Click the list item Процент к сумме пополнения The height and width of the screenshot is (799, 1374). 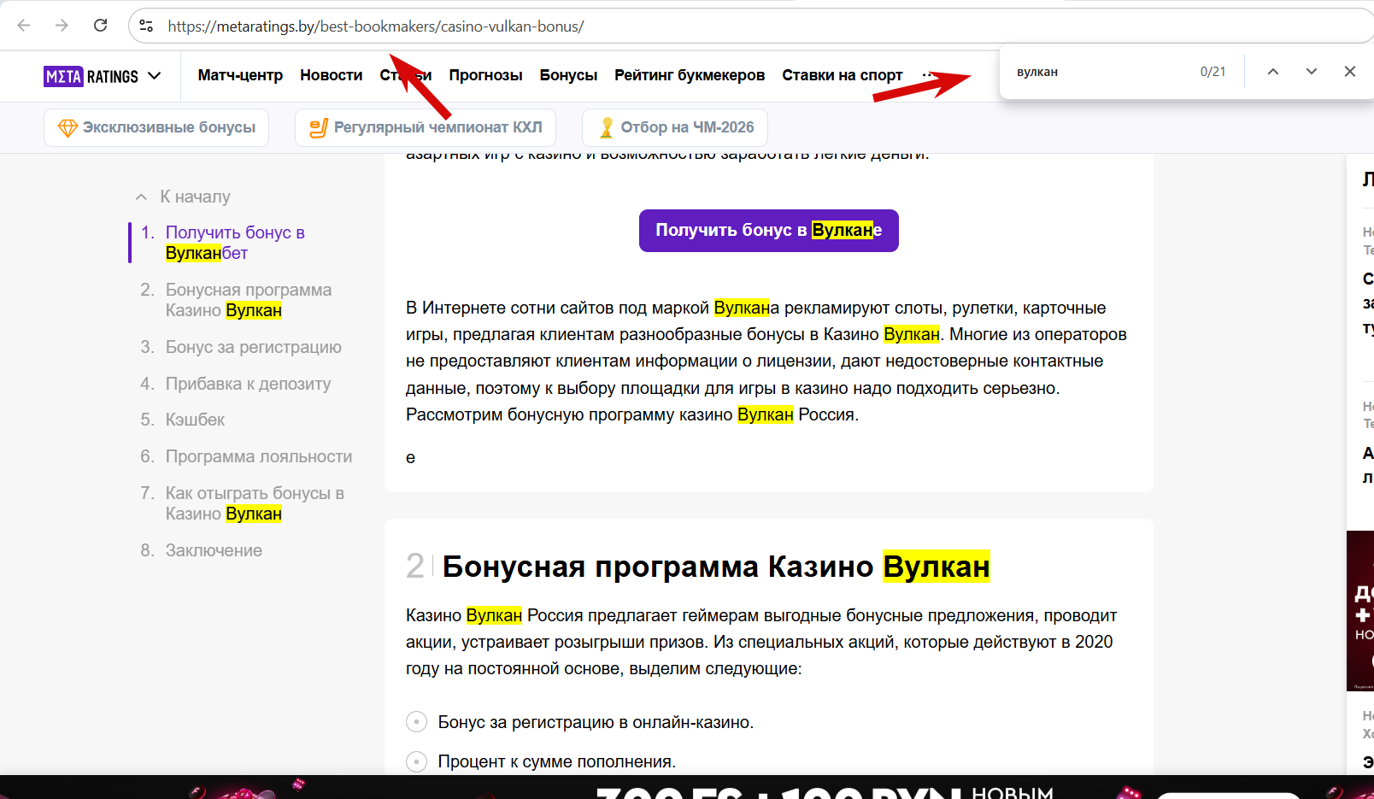pos(556,761)
